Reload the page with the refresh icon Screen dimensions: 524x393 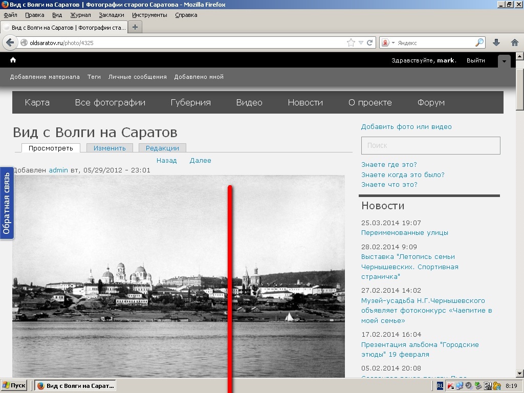[370, 43]
